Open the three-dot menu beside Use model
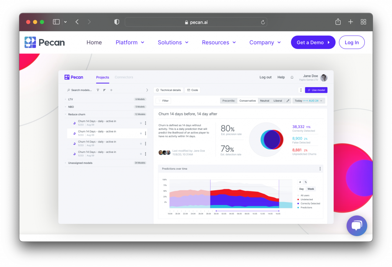392x267 pixels. (x=301, y=90)
